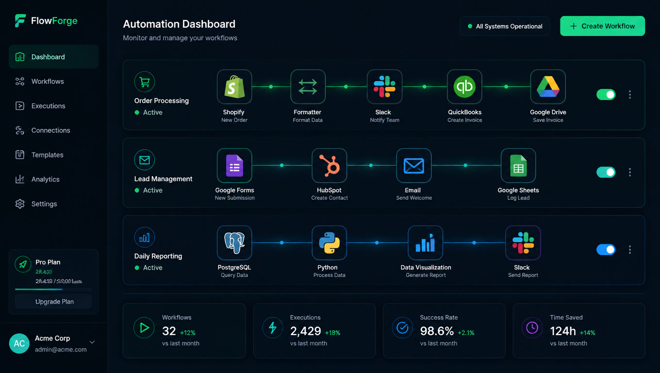
Task: Select the PostgreSQL Query Data node
Action: pyautogui.click(x=234, y=243)
